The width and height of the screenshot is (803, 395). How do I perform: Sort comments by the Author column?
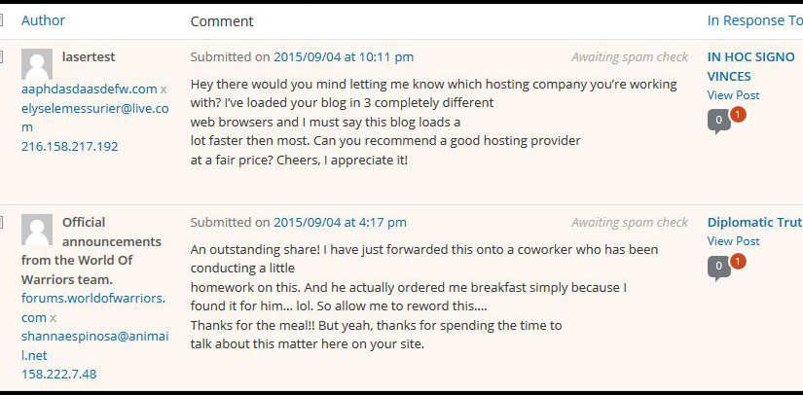(x=43, y=20)
